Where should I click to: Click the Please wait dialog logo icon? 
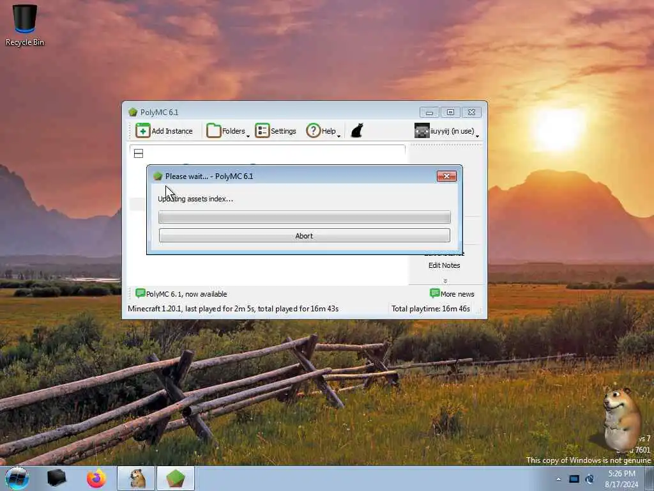[x=158, y=176]
